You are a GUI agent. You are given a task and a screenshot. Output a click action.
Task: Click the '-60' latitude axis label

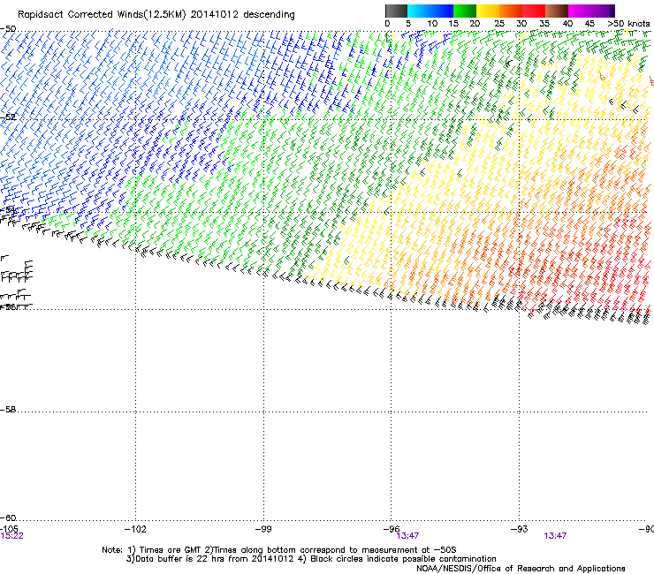tap(8, 517)
